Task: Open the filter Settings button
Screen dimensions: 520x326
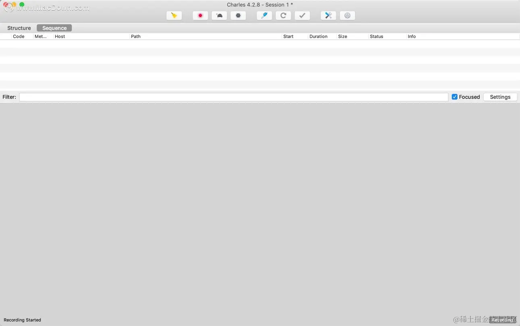Action: pos(500,97)
